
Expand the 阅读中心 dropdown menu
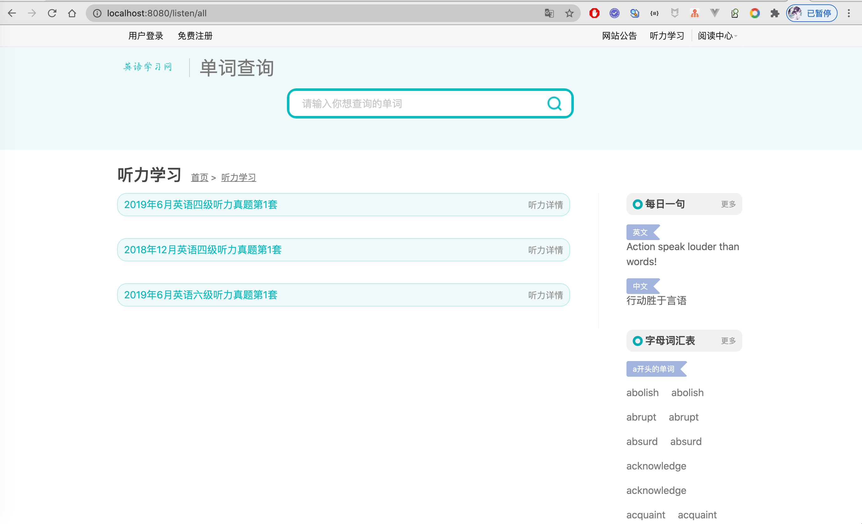717,36
